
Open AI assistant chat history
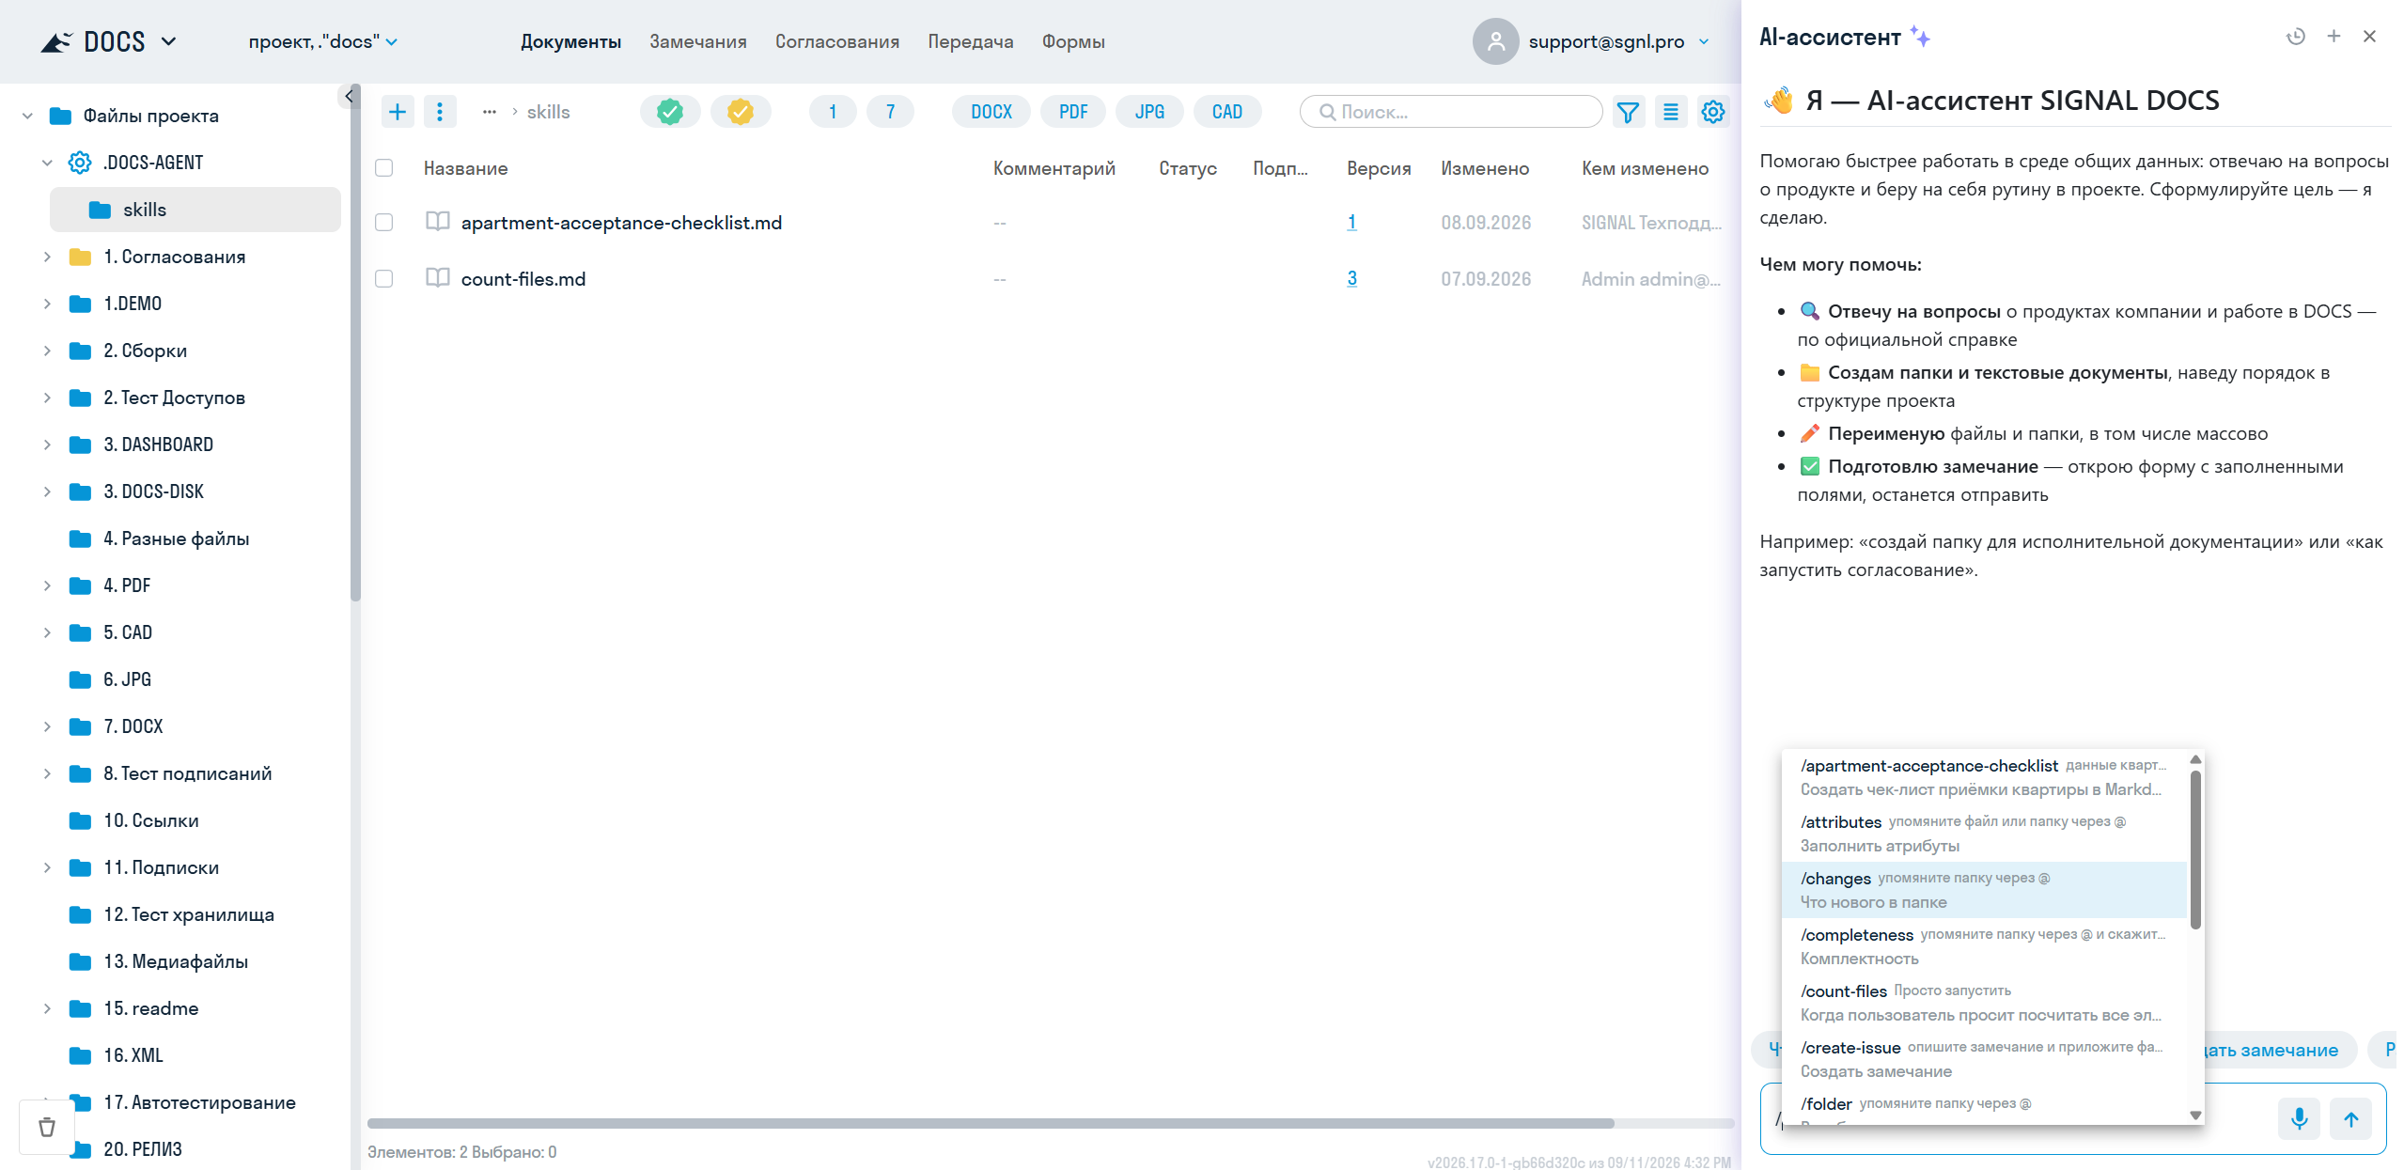point(2295,37)
